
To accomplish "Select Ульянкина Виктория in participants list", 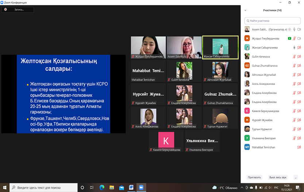I will [x=263, y=138].
